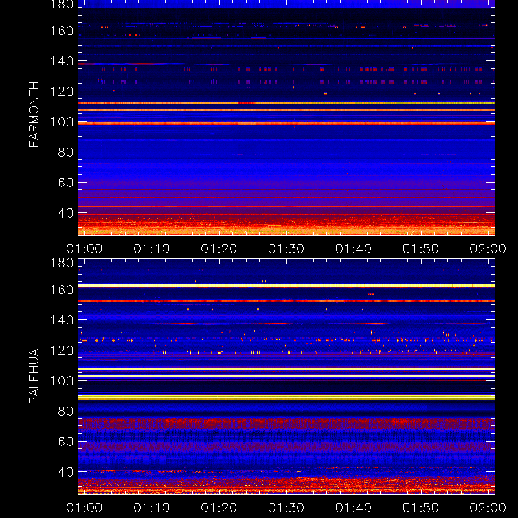Viewport: 518px width, 518px height.
Task: Click Learmonth panel's 01:40 time label
Action: click(354, 249)
